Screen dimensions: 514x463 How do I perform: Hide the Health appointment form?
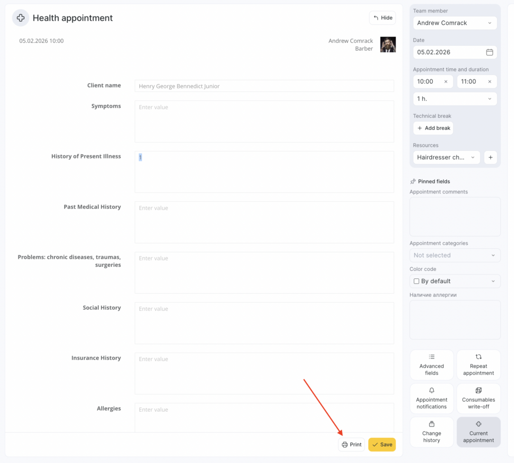pyautogui.click(x=382, y=18)
